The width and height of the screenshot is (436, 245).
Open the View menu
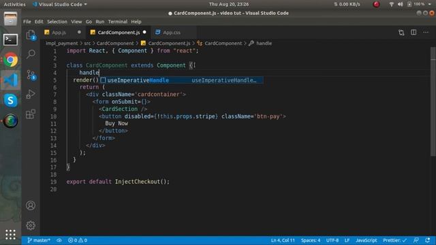(x=76, y=22)
